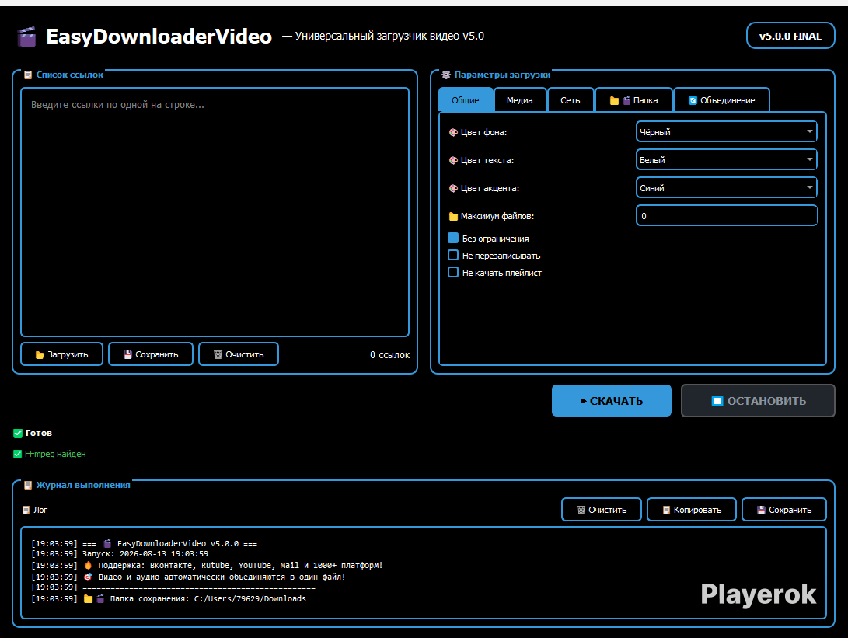Screen dimensions: 848x638
Task: Click the floppy icon on links Сохранить button
Action: tap(127, 354)
